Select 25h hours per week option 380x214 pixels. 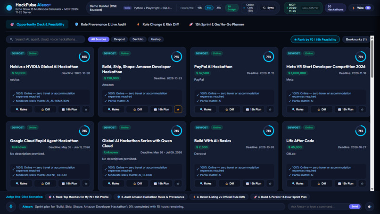tap(219, 8)
